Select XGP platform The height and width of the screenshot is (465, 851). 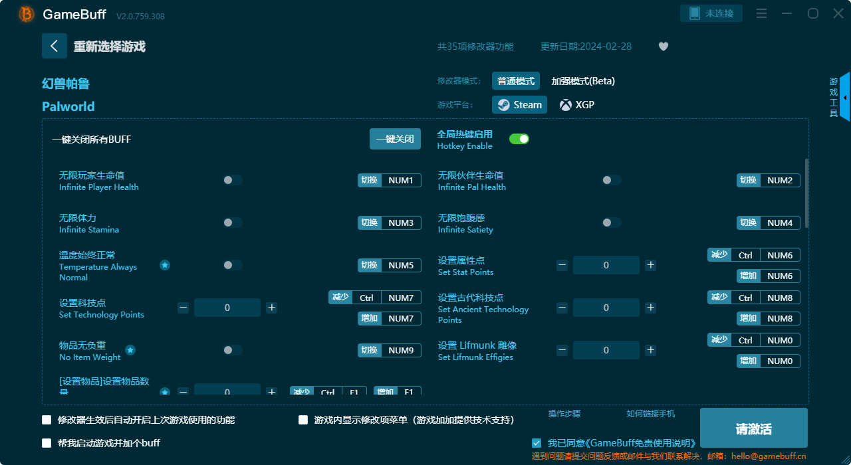577,105
